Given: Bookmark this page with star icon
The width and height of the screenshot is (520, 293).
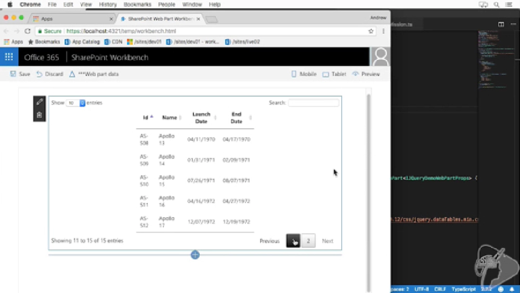Looking at the screenshot, I should 371,31.
